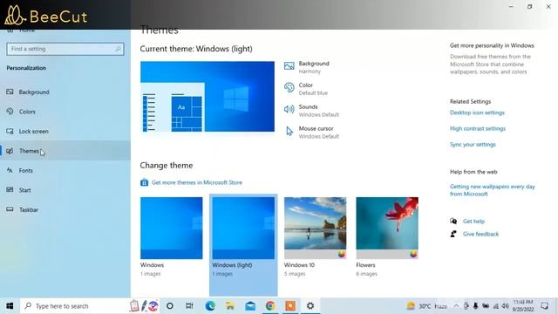This screenshot has height=314, width=558.
Task: Open Sync your settings link
Action: (x=473, y=145)
